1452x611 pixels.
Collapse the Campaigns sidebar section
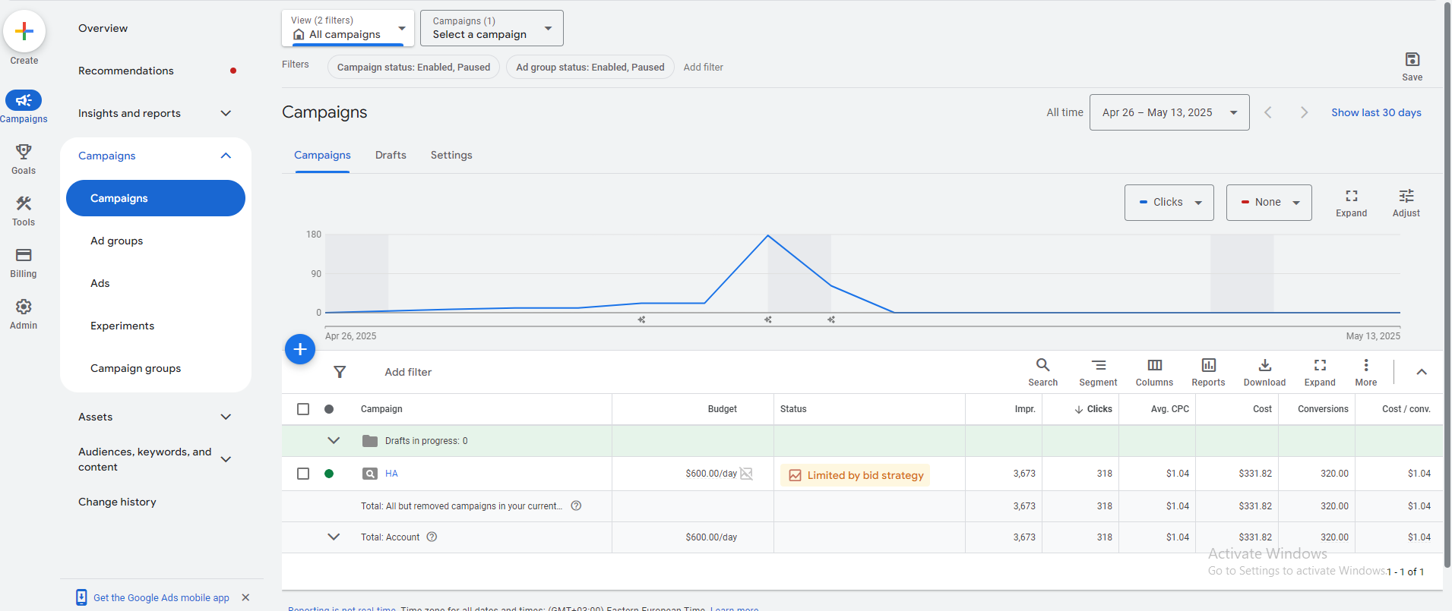[x=226, y=156]
